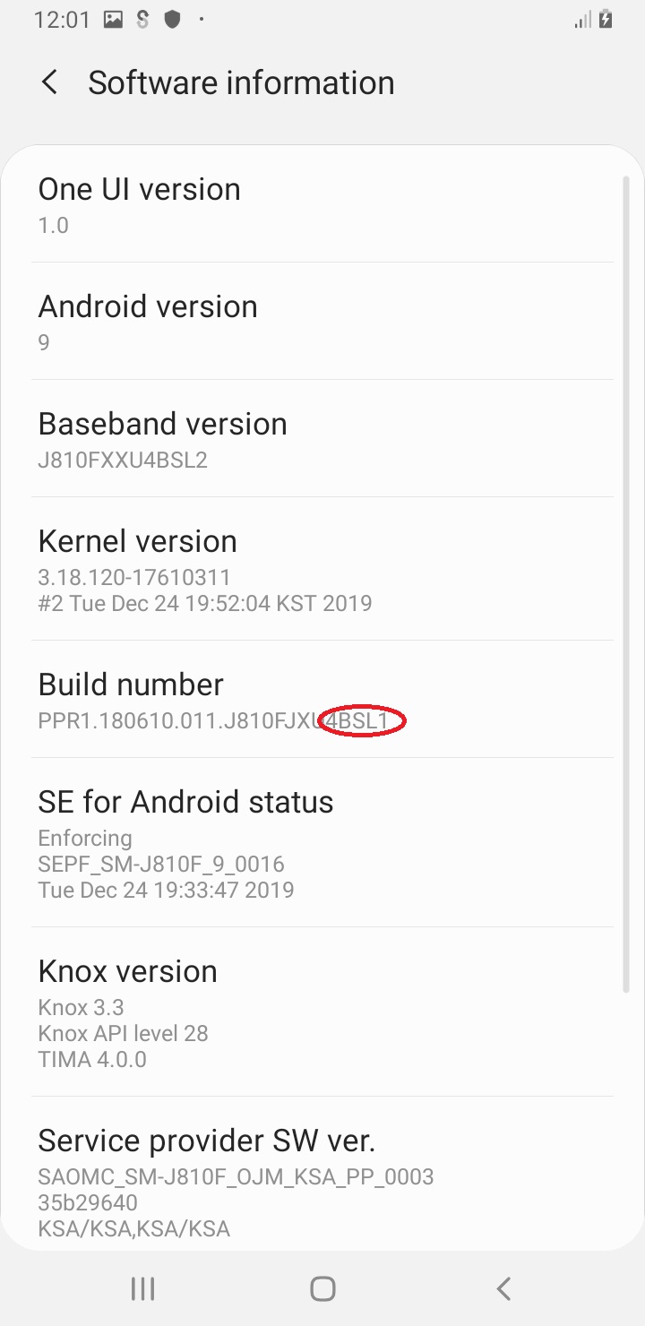645x1326 pixels.
Task: Tap the S notification icon in status bar
Action: 142,20
